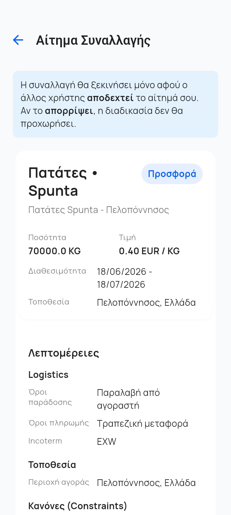Viewport: 231px width, 515px height.
Task: Select the Περιοχή αγοράς value Πελοπόννησος, Ελλάδα
Action: point(146,483)
